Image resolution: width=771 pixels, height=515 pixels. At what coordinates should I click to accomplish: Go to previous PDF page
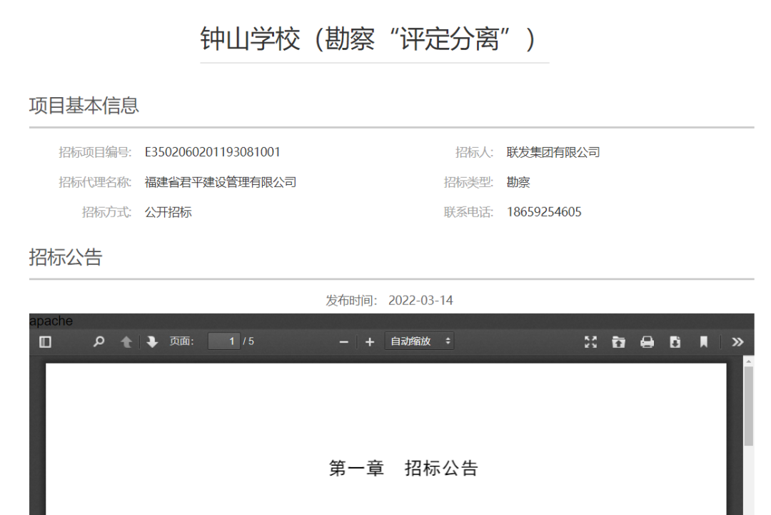(x=126, y=342)
